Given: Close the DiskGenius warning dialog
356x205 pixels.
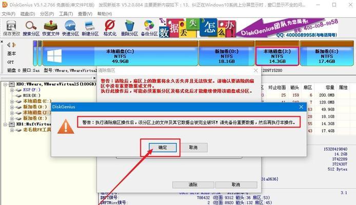Looking at the screenshot, I should 301,107.
